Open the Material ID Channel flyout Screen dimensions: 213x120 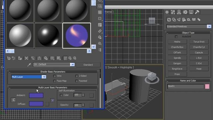[x=52, y=58]
